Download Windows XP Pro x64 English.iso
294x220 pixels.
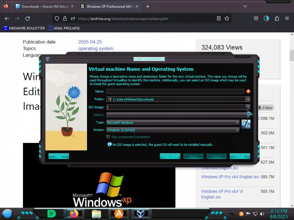click(x=230, y=177)
